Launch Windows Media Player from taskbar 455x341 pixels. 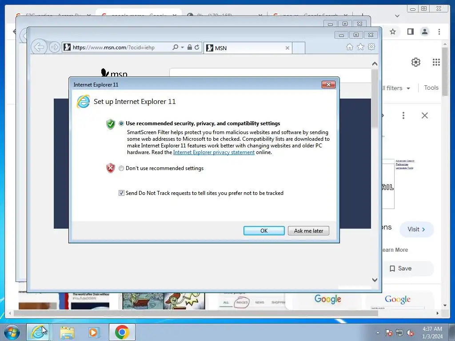tap(93, 332)
